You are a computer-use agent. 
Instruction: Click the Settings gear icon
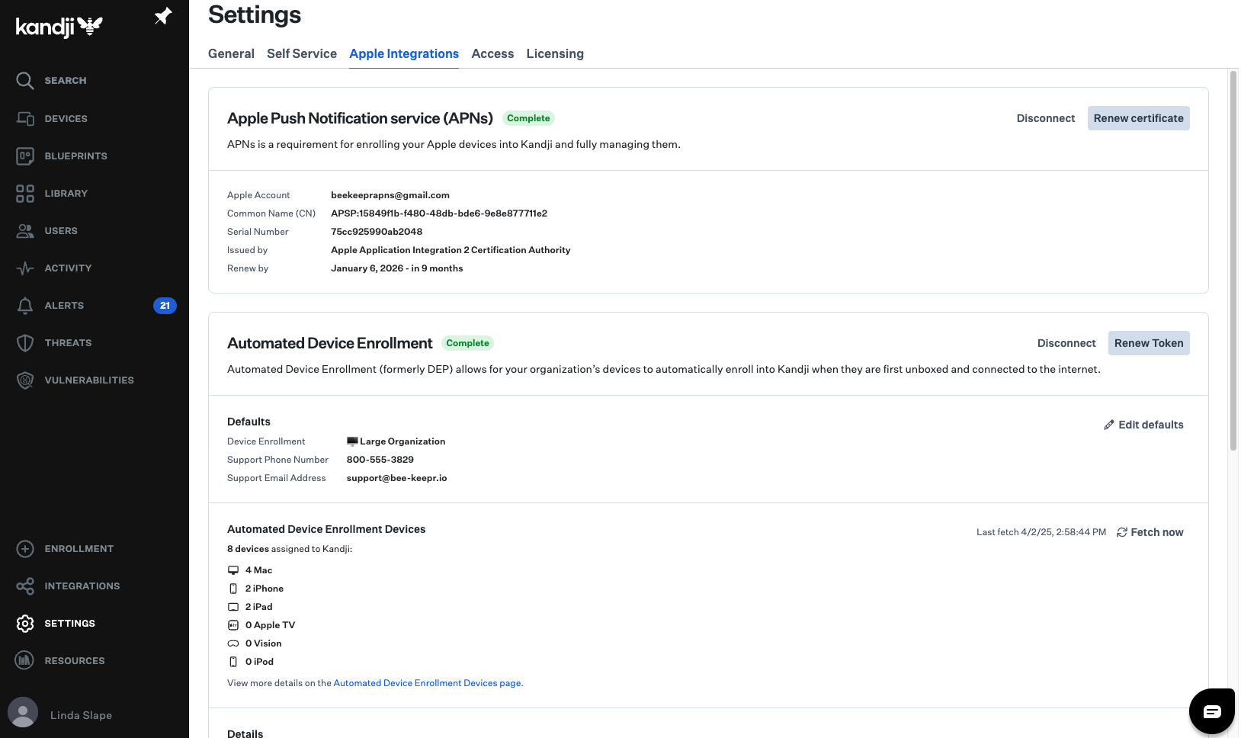tap(25, 624)
